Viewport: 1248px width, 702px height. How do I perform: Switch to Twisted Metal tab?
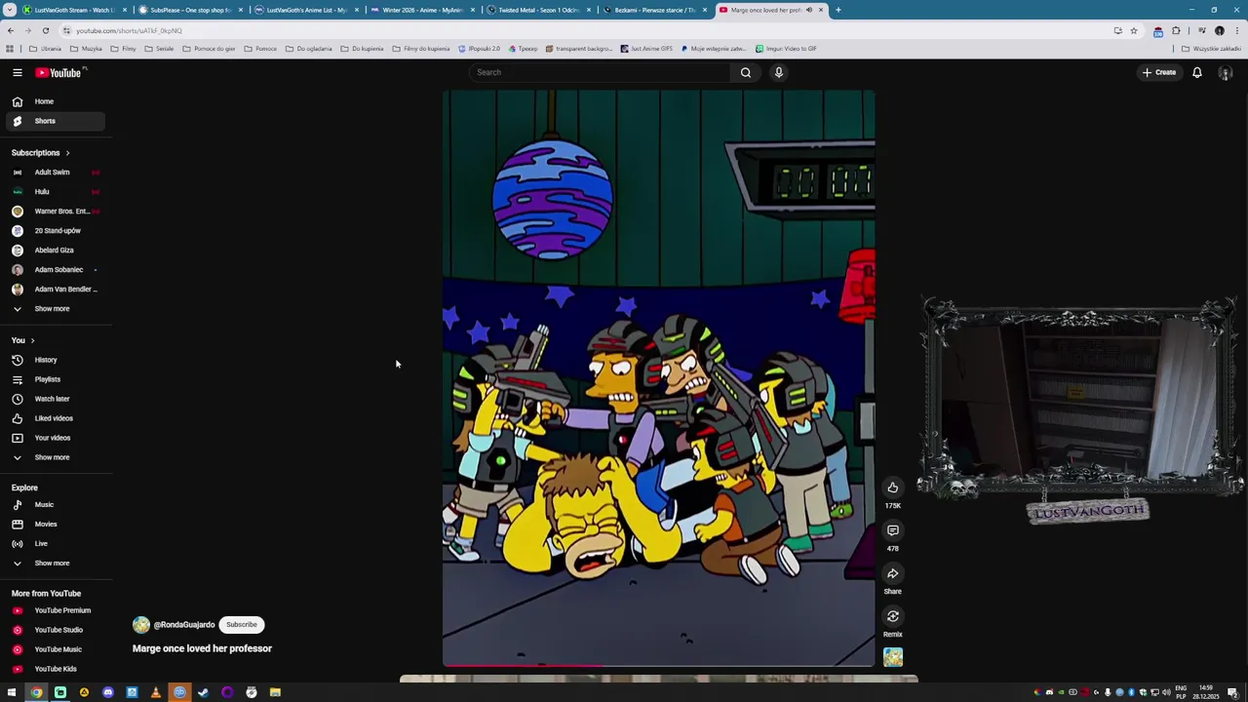[x=538, y=10]
